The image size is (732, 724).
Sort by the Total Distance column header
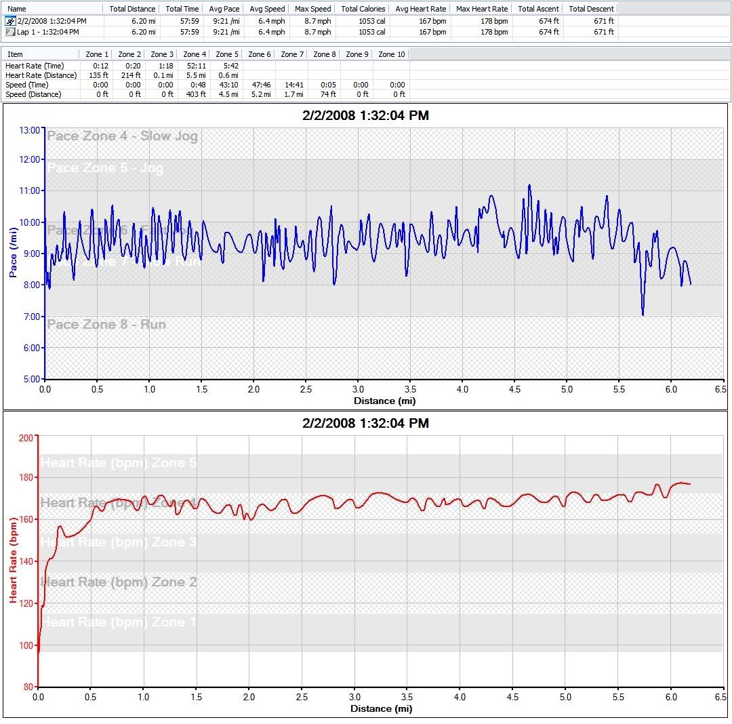coord(132,9)
